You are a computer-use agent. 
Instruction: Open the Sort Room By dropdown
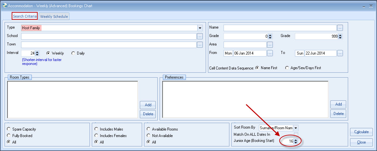pyautogui.click(x=296, y=128)
